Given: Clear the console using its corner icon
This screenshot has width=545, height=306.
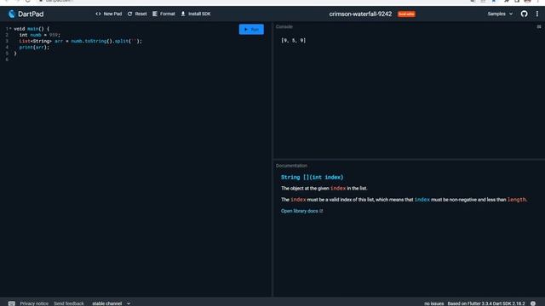Looking at the screenshot, I should point(539,26).
